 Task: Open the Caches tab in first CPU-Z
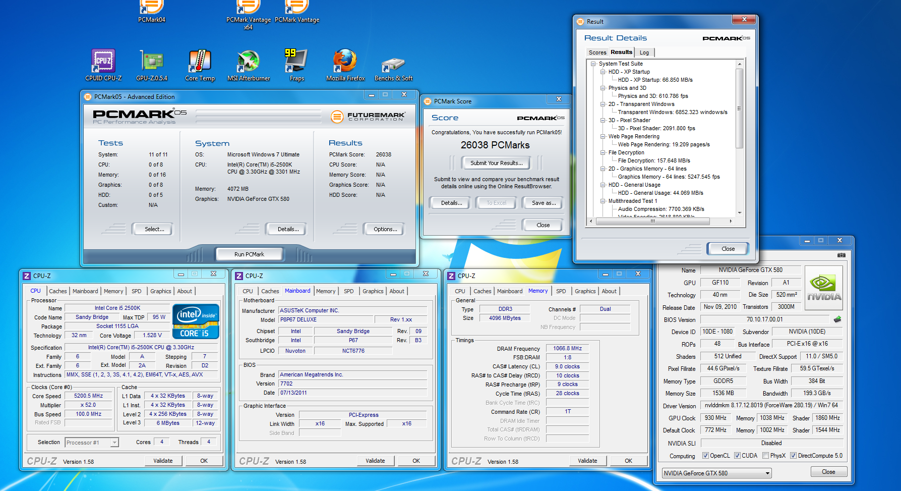point(58,291)
